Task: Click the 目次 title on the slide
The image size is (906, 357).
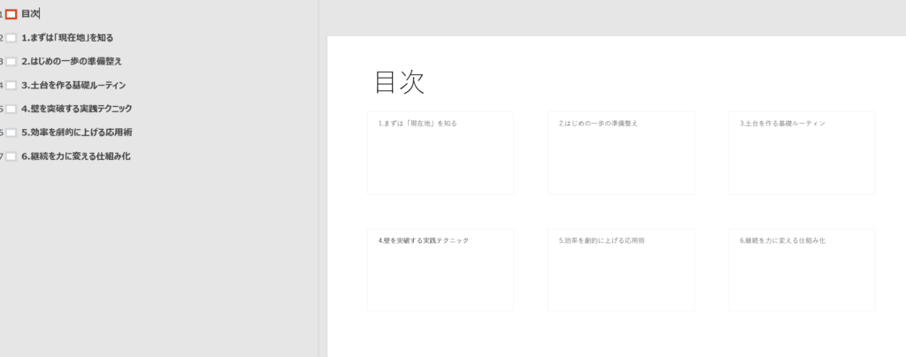Action: 400,81
